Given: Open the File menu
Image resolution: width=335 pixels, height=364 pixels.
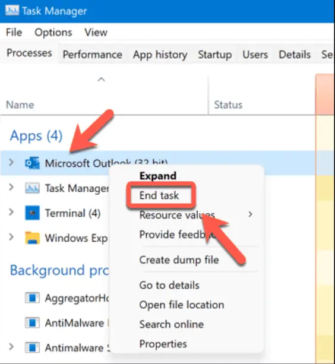Looking at the screenshot, I should [x=14, y=32].
